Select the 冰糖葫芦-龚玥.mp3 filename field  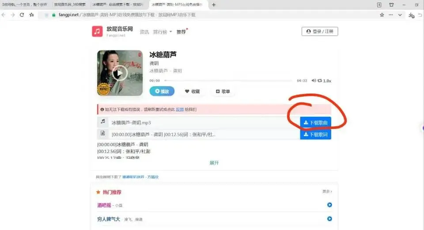click(x=204, y=122)
